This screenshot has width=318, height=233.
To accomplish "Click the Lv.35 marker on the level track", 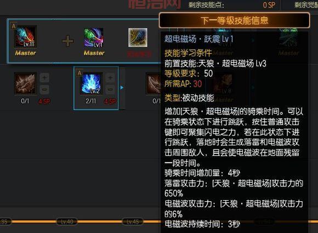I will (x=4, y=221).
